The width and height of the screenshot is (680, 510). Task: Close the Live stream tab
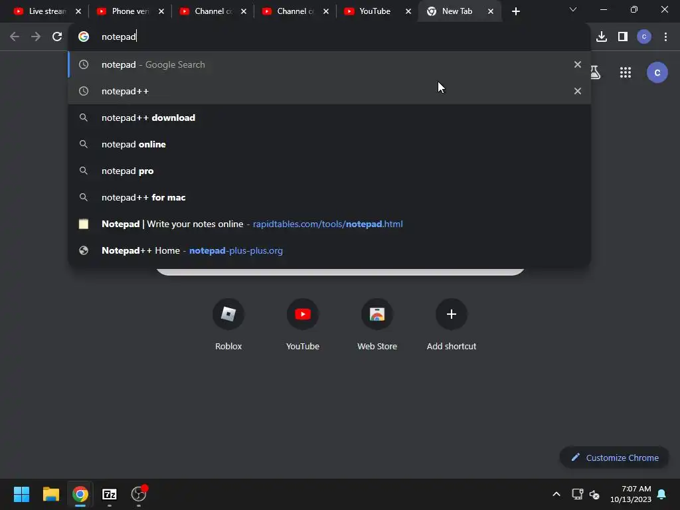click(x=78, y=11)
